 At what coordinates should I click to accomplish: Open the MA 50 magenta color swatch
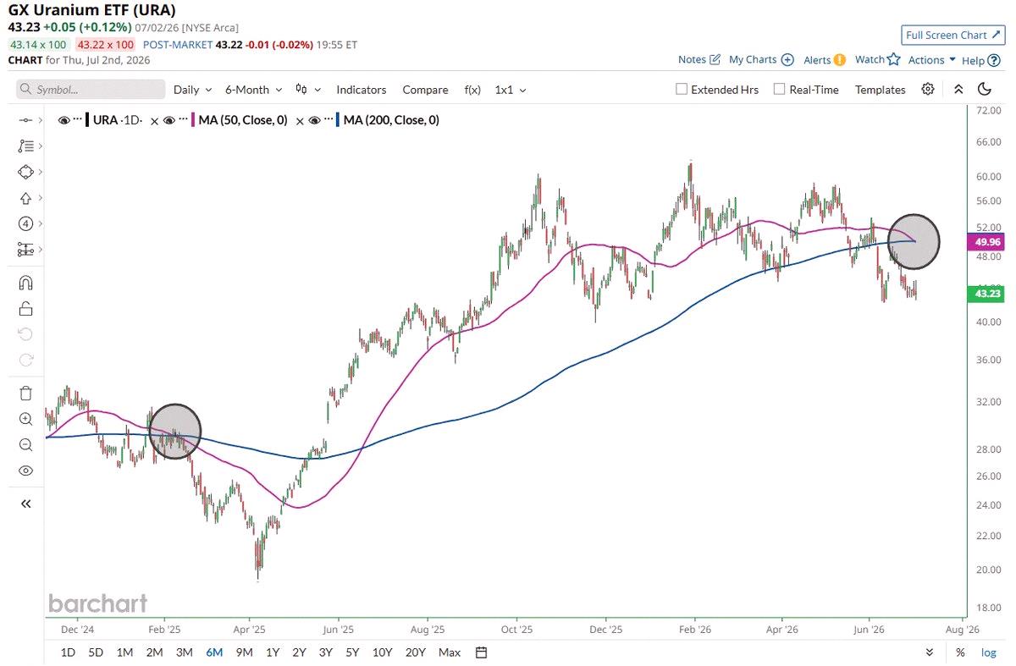coord(194,120)
